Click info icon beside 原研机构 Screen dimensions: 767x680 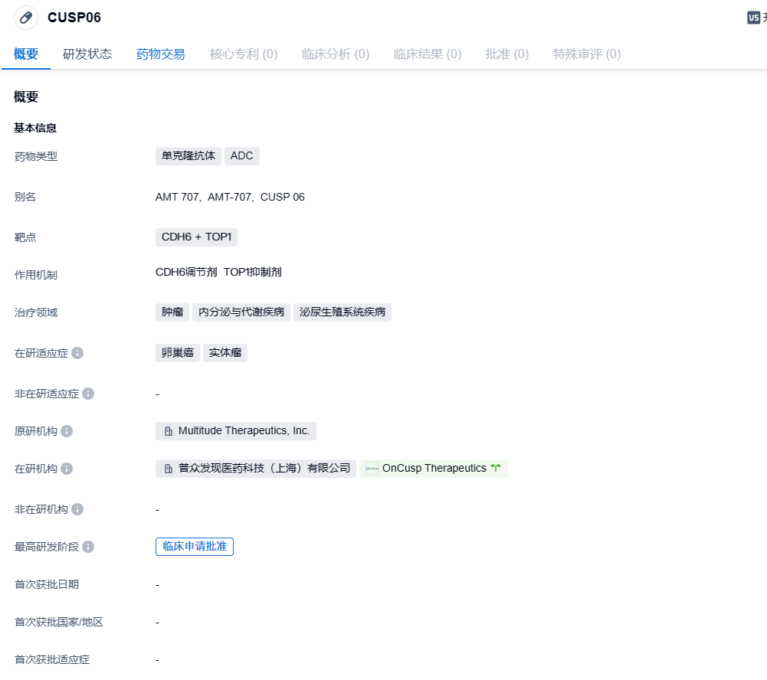(x=67, y=431)
